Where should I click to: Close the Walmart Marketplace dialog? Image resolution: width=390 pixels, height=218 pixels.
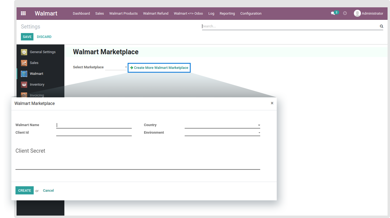click(x=272, y=103)
